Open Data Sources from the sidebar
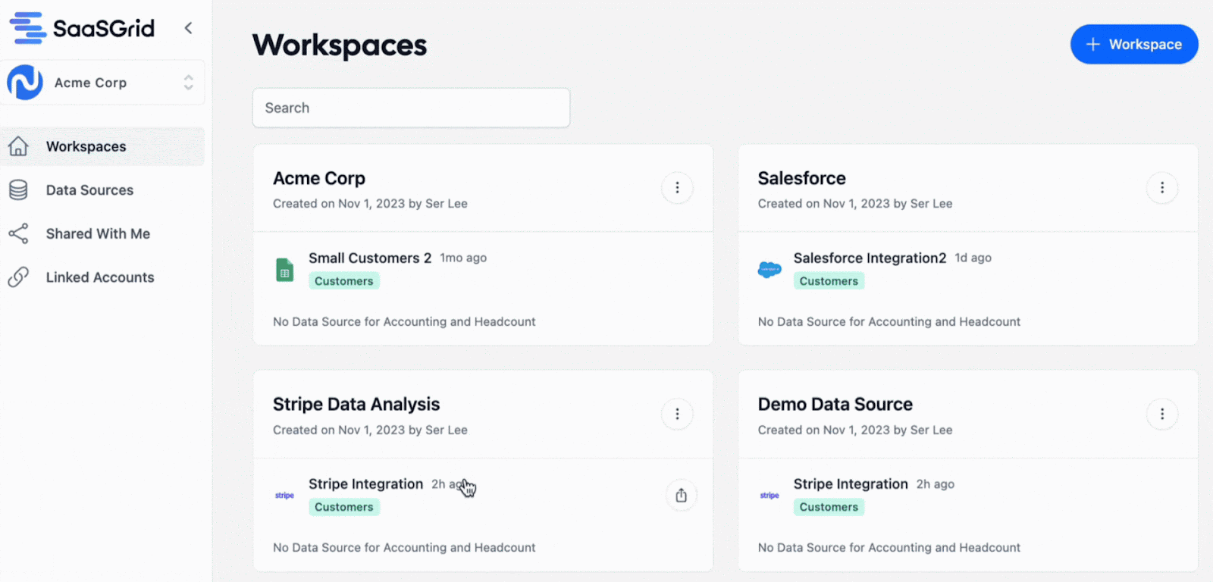 tap(89, 190)
